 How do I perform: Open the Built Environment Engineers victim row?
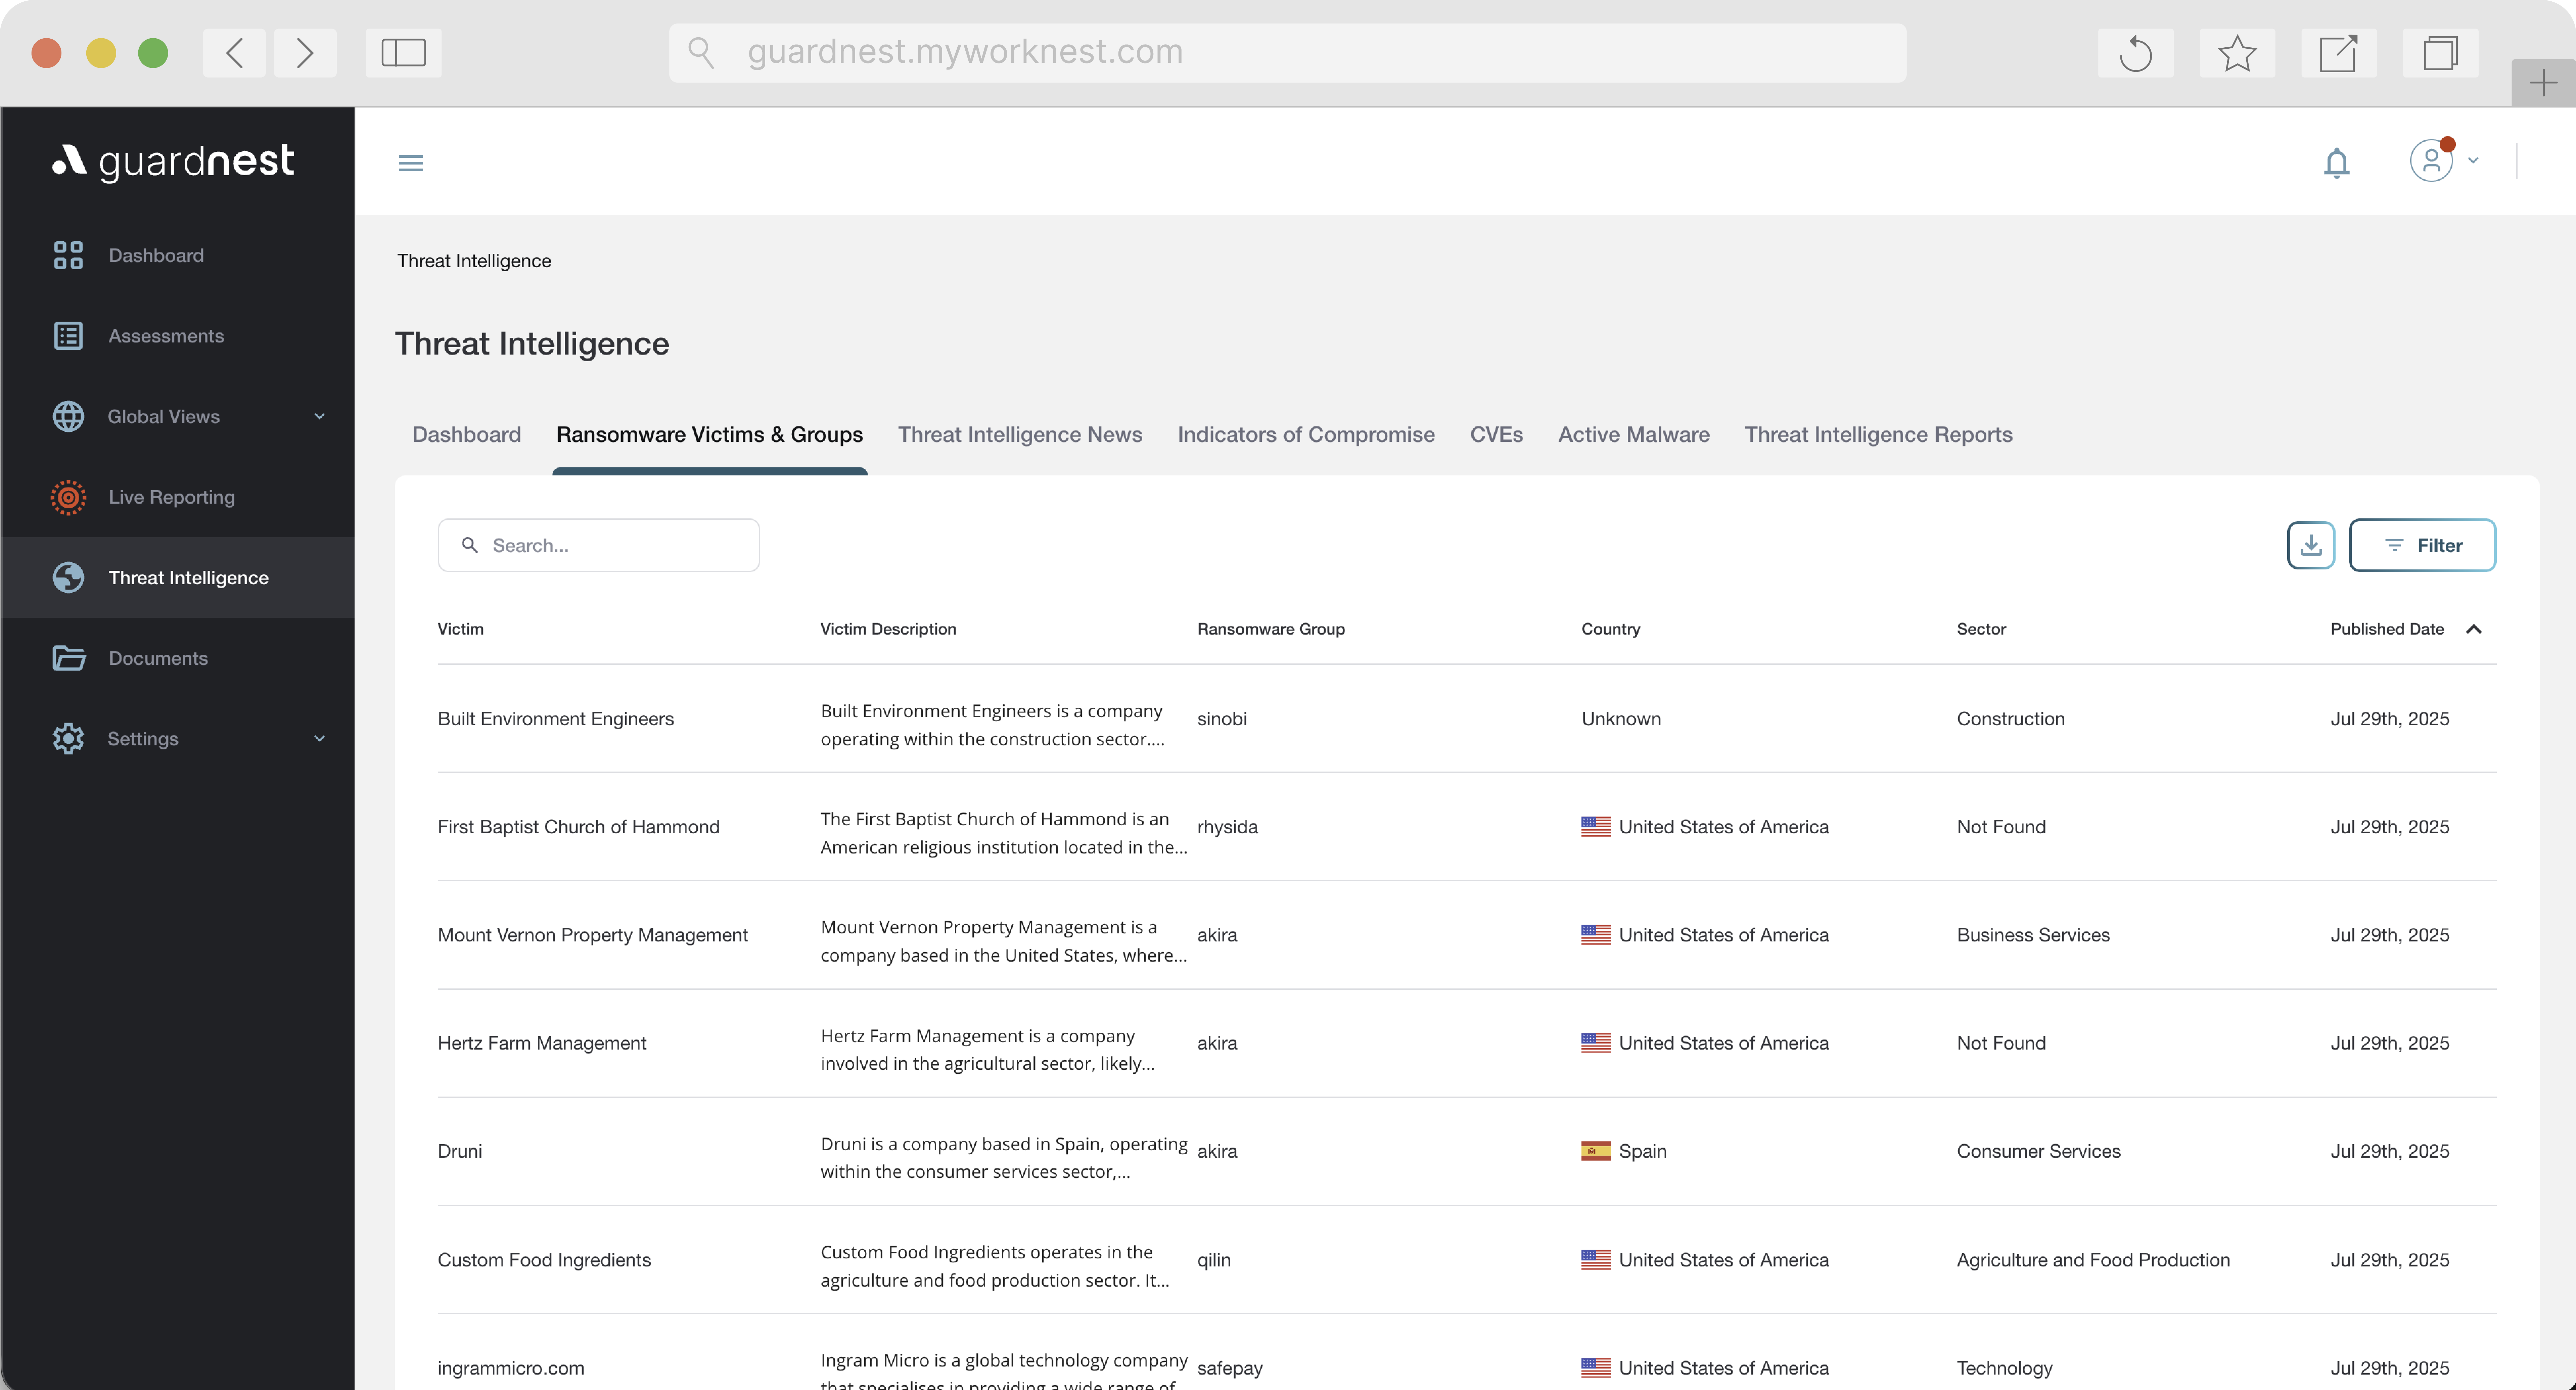pos(556,719)
